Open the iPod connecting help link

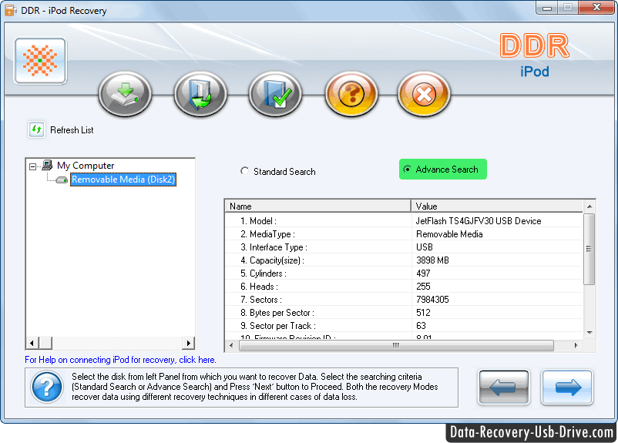coord(120,360)
